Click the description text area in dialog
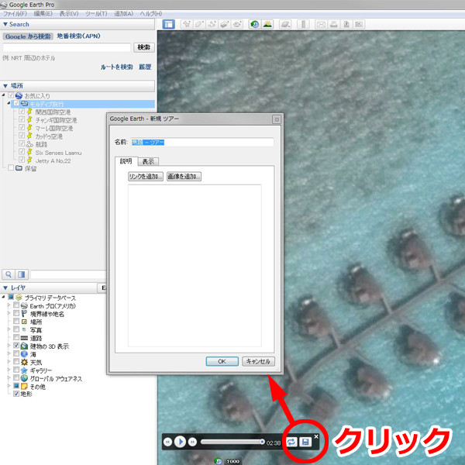This screenshot has height=465, width=465. [x=195, y=265]
